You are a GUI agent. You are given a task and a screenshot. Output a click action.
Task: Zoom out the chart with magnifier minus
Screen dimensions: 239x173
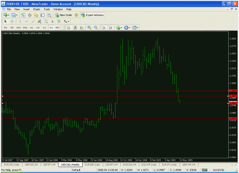[96, 28]
